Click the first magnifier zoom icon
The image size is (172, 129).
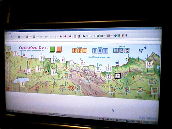tap(87, 36)
